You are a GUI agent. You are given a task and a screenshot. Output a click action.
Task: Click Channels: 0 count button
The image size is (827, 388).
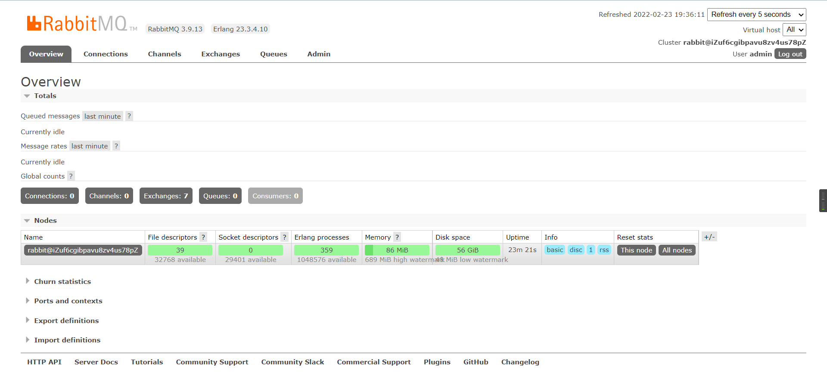pyautogui.click(x=109, y=196)
